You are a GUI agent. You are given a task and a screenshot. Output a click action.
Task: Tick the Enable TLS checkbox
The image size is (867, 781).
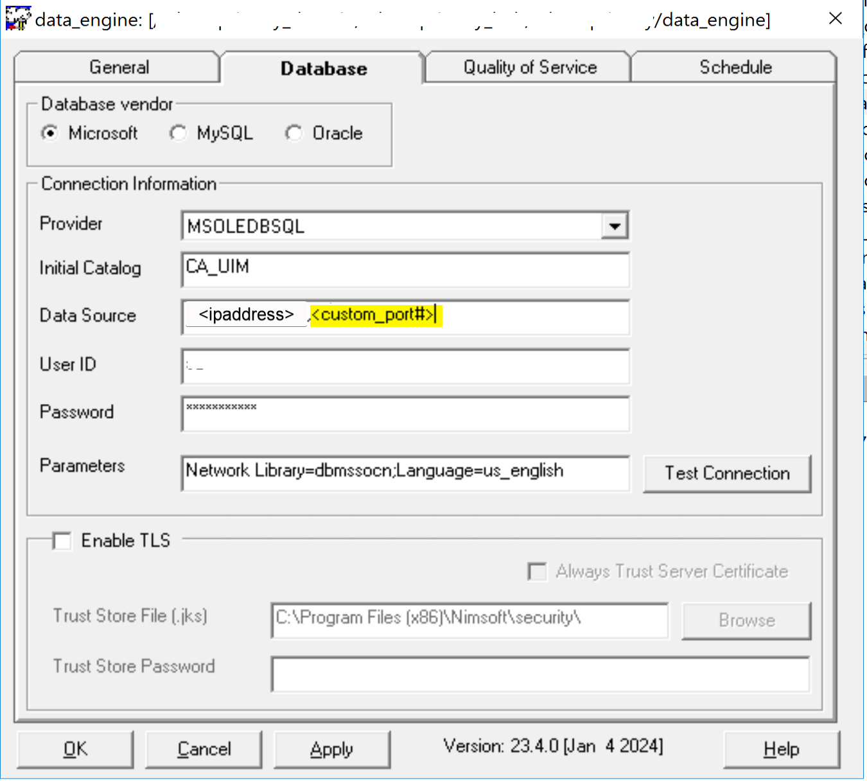(x=62, y=541)
